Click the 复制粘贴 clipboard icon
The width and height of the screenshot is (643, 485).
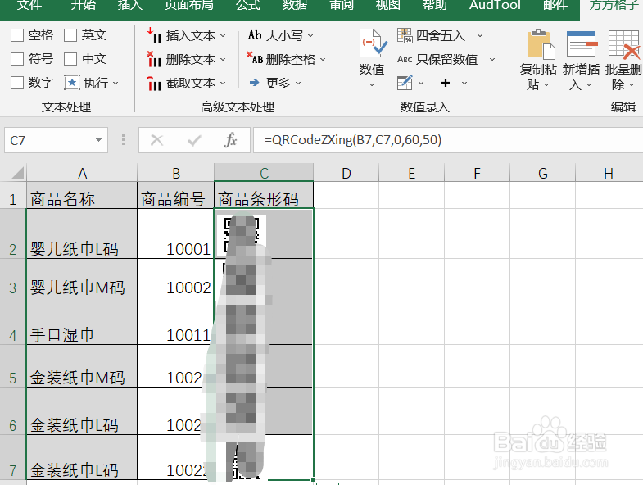tap(541, 43)
